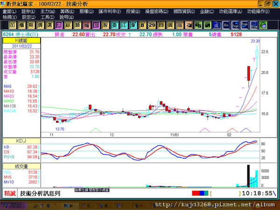Click the cyan 委 toolbar button
Screen dimensions: 280x210
click(x=114, y=25)
